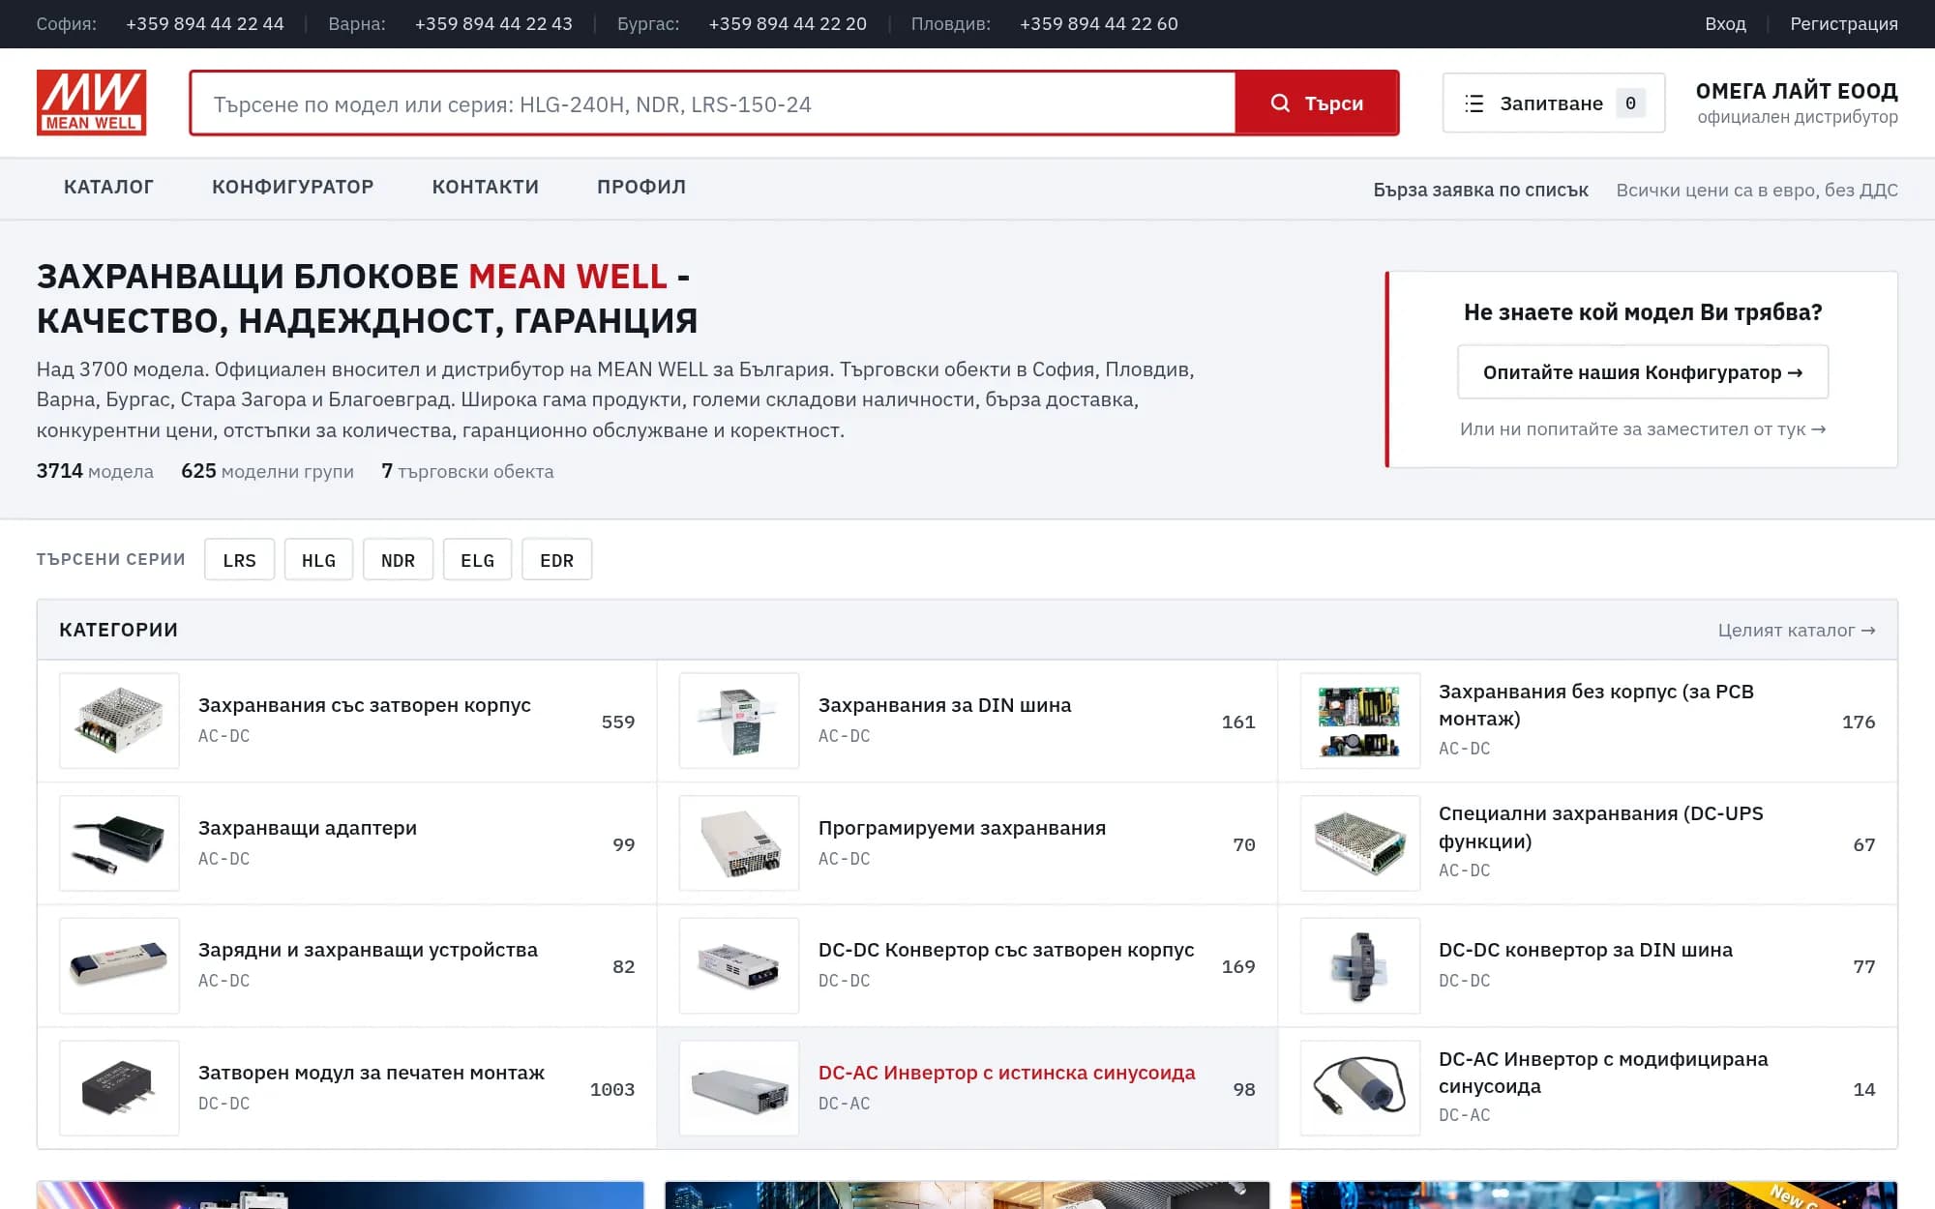Open Бърза заявка по списък link
1935x1209 pixels.
click(x=1480, y=190)
